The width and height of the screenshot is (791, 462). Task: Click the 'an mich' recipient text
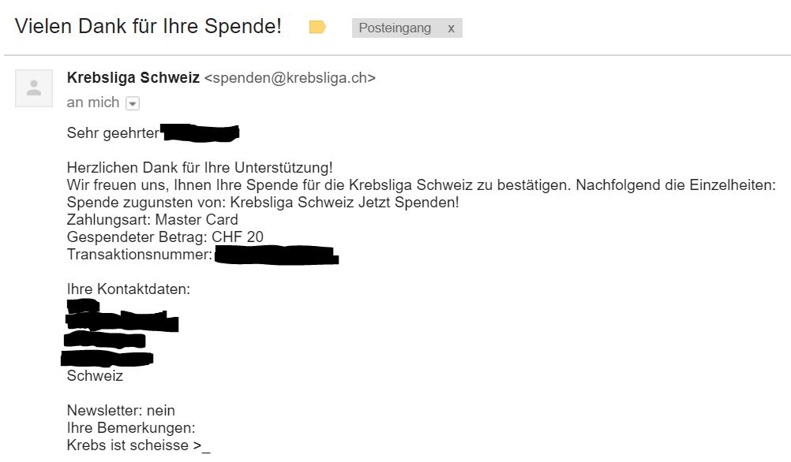click(x=93, y=102)
